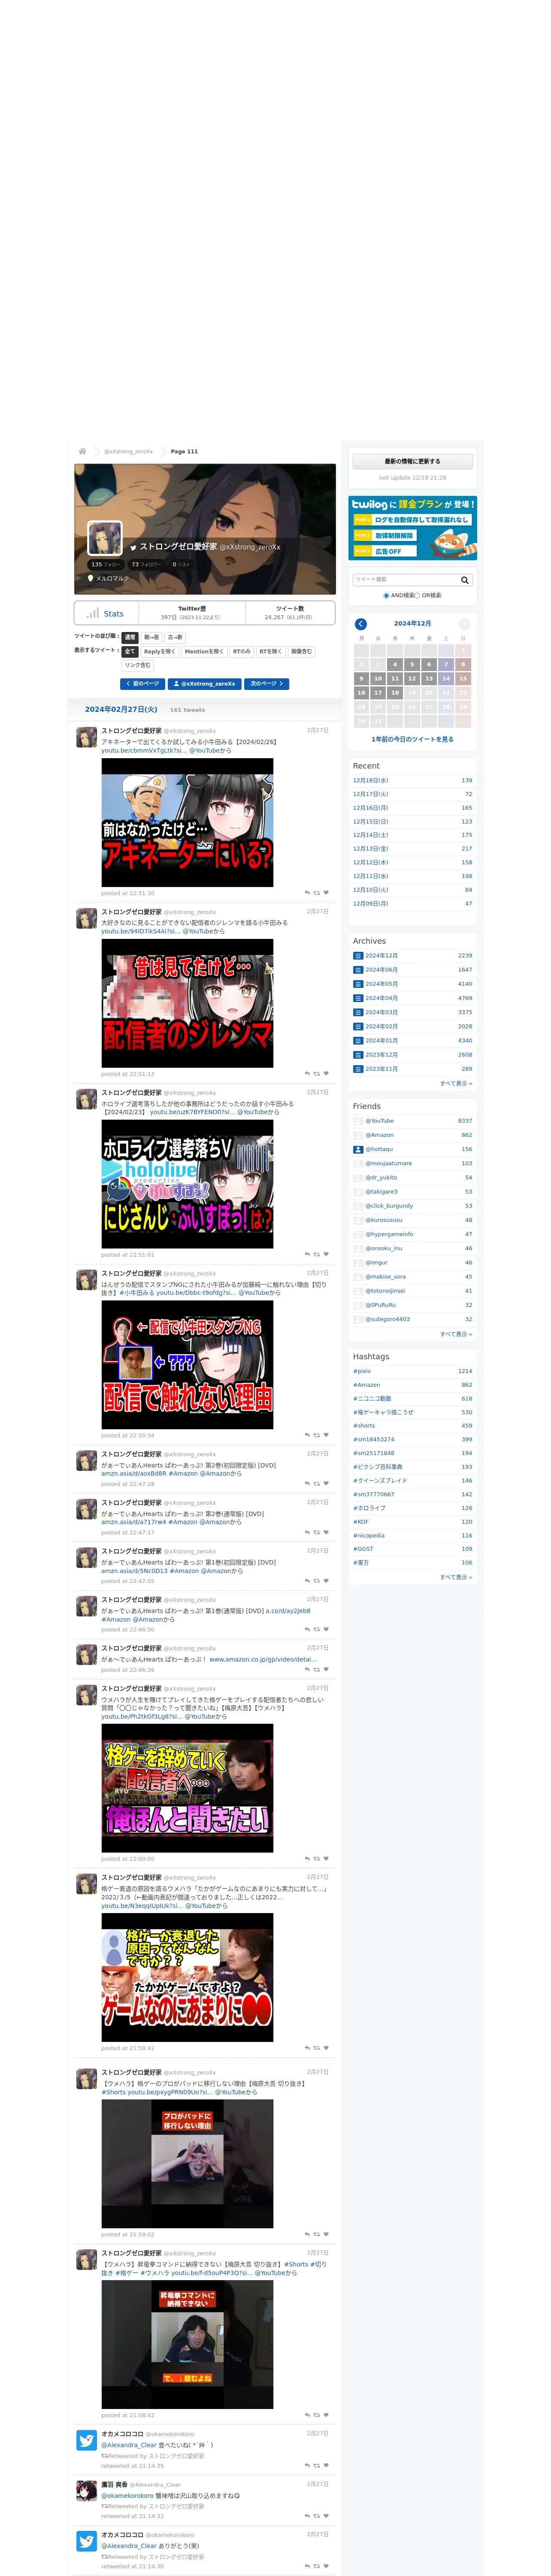
Task: Go to 前のページ
Action: pyautogui.click(x=143, y=684)
